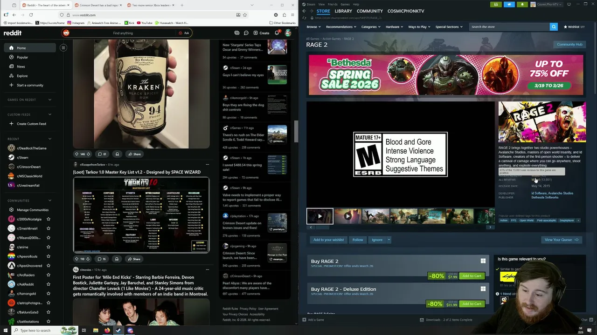Viewport: 597px width, 335px height.
Task: Open Reddit chat icon in header
Action: click(246, 33)
